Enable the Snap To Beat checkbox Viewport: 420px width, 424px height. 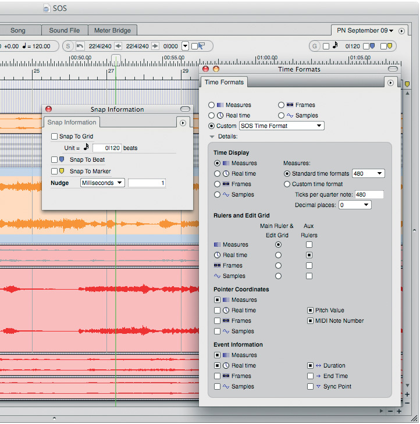pos(54,159)
